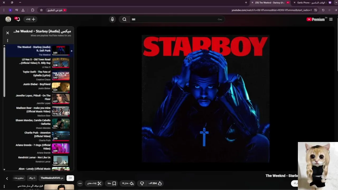This screenshot has width=338, height=190.
Task: Bookmark page with the star icon
Action: (41, 10)
